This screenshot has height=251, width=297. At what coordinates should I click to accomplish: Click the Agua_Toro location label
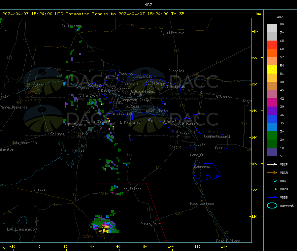(x=35, y=85)
